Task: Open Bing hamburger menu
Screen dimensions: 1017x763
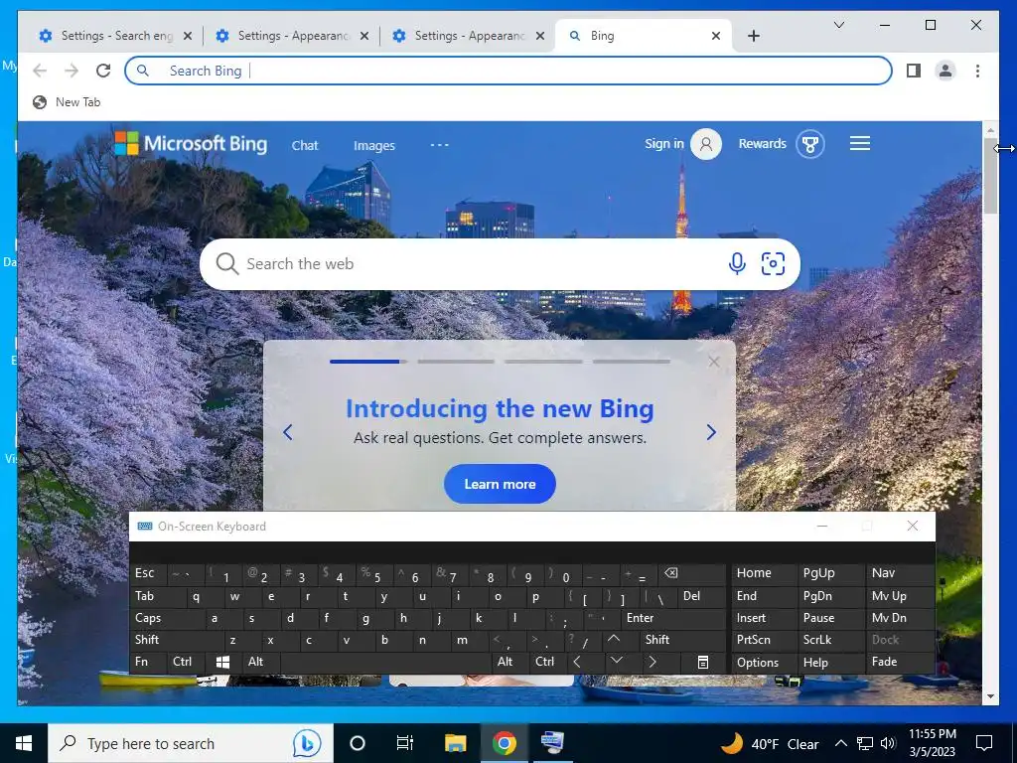Action: pyautogui.click(x=859, y=143)
